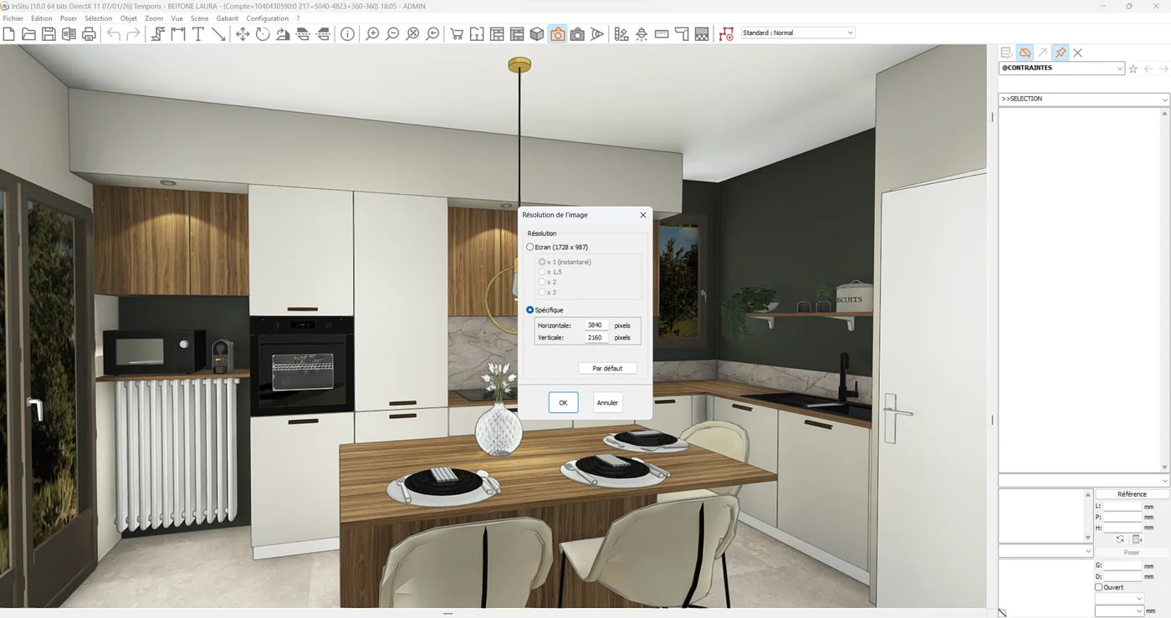Open the Sélection menu
The width and height of the screenshot is (1171, 618).
tap(99, 18)
